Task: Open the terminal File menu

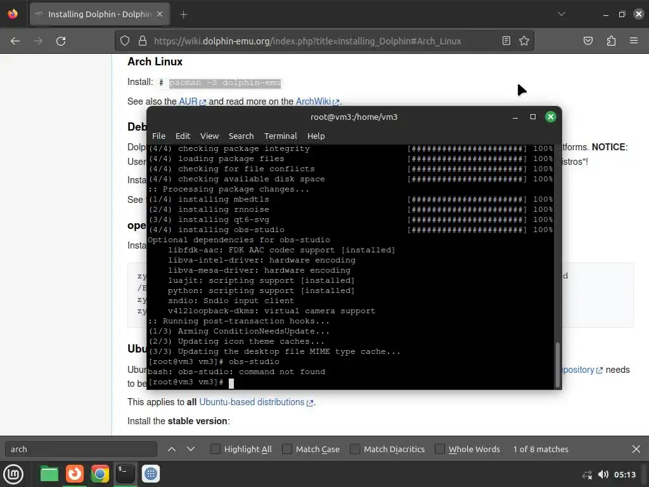Action: coord(158,136)
